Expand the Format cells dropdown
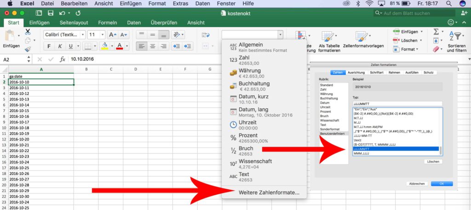 click(x=418, y=49)
